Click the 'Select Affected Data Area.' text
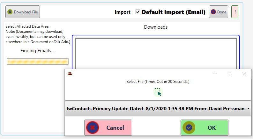The image size is (253, 139). 27,26
